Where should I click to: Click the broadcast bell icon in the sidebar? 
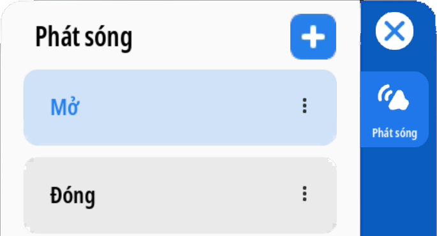click(x=393, y=97)
